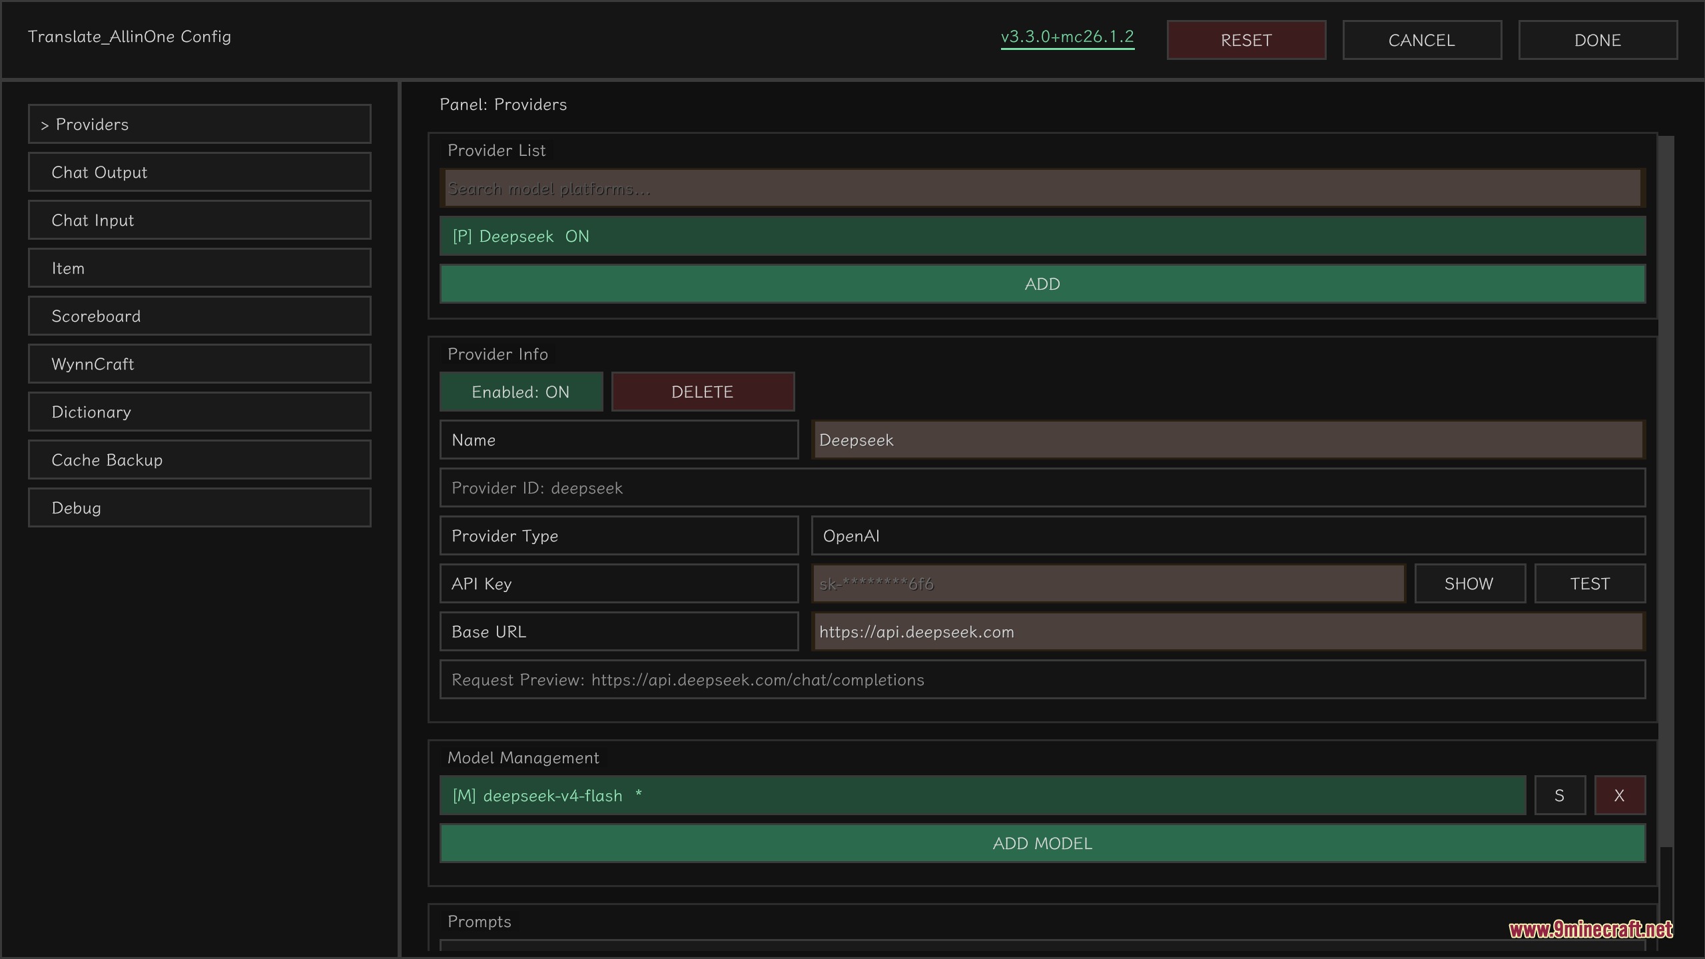Viewport: 1705px width, 959px height.
Task: Toggle the Enabled: ON switch
Action: (x=521, y=392)
